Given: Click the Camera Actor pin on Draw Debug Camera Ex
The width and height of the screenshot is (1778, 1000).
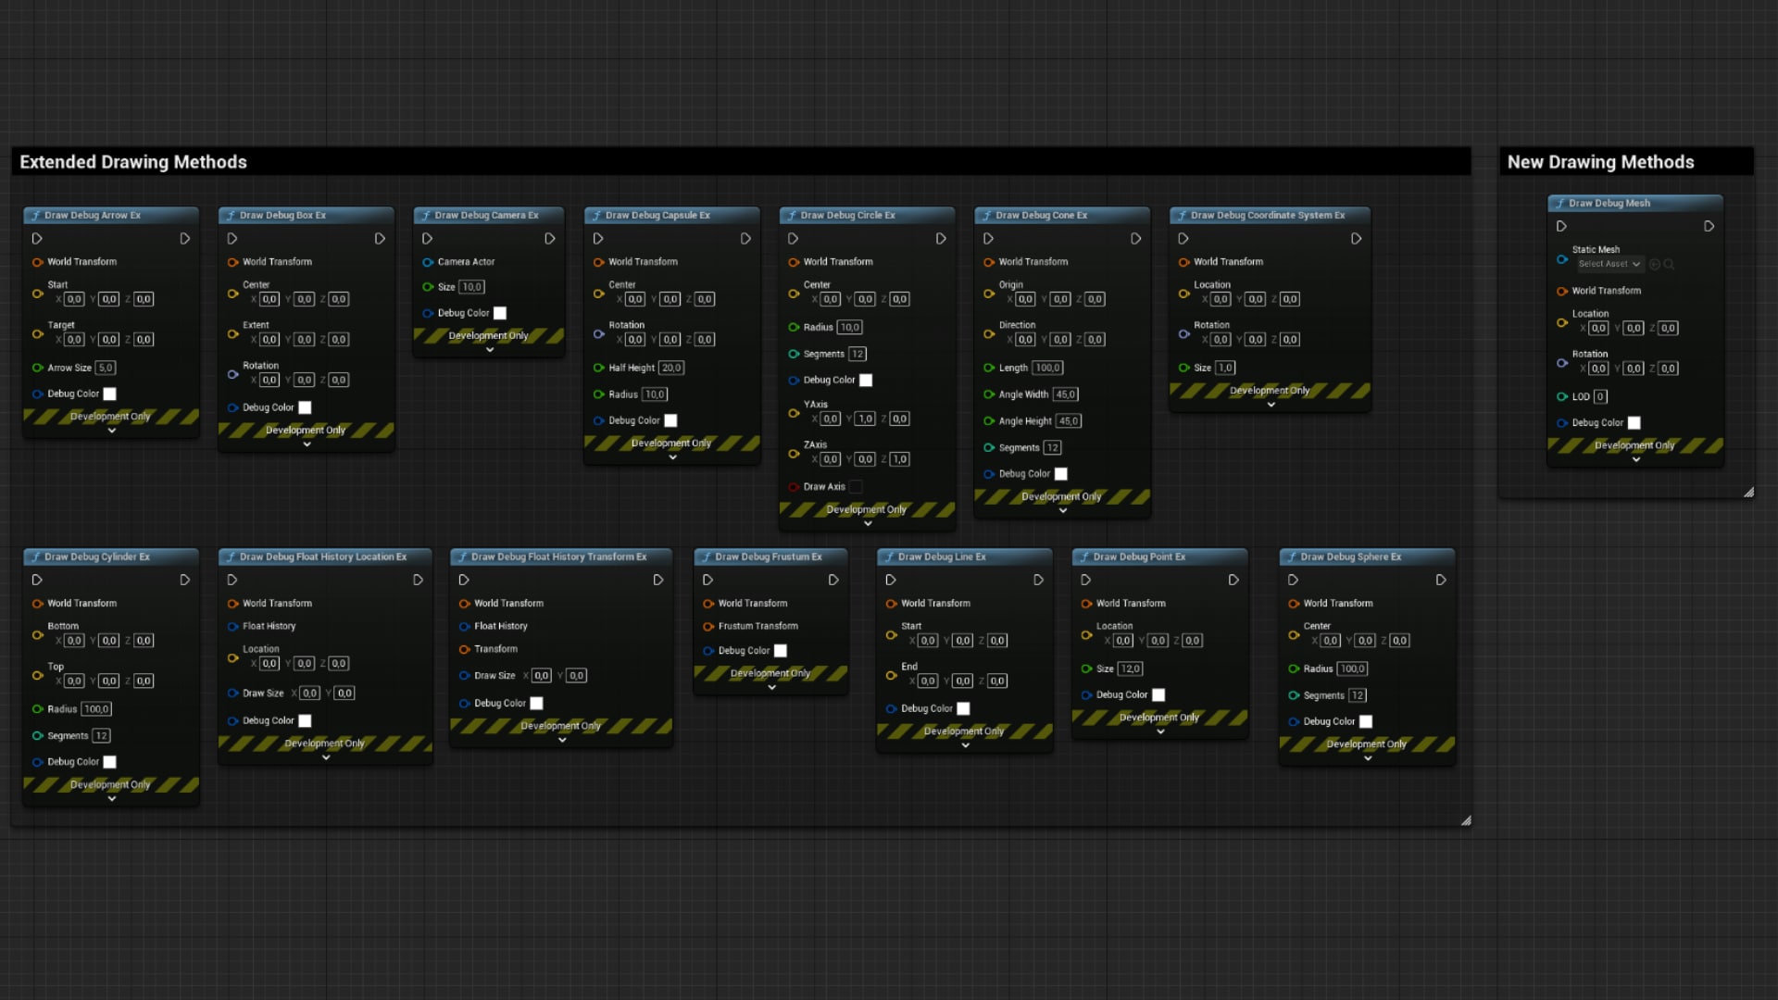Looking at the screenshot, I should tap(427, 262).
